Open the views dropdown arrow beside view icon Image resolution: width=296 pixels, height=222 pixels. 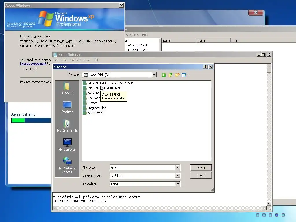[x=187, y=75]
